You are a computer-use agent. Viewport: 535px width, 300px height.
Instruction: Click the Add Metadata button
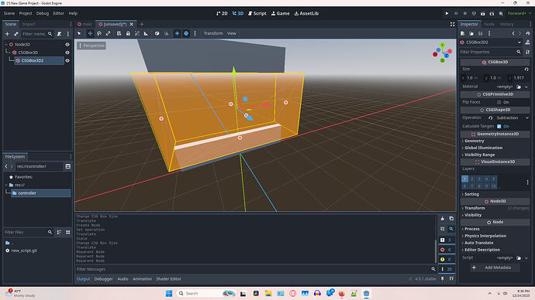pyautogui.click(x=495, y=268)
